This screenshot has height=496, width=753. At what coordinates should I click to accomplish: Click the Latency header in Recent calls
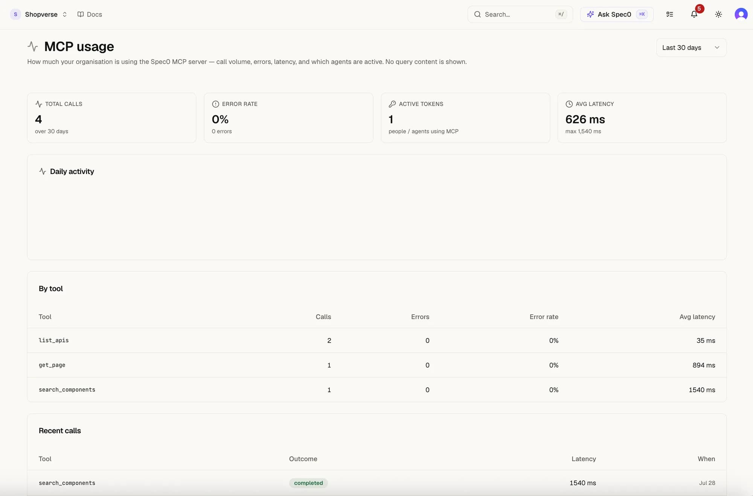pos(584,459)
